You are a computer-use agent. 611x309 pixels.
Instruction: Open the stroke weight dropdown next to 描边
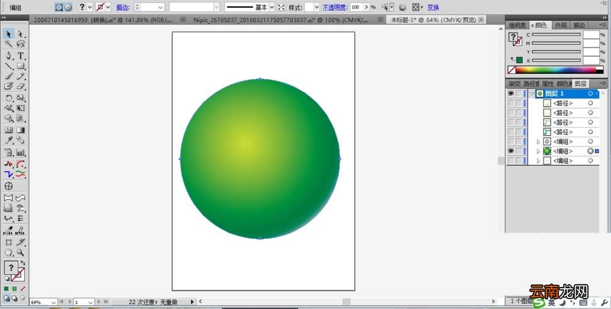[x=161, y=7]
